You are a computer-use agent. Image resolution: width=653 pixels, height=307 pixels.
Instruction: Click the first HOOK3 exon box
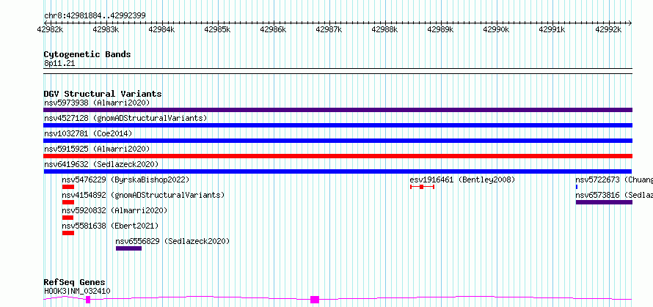click(x=88, y=300)
